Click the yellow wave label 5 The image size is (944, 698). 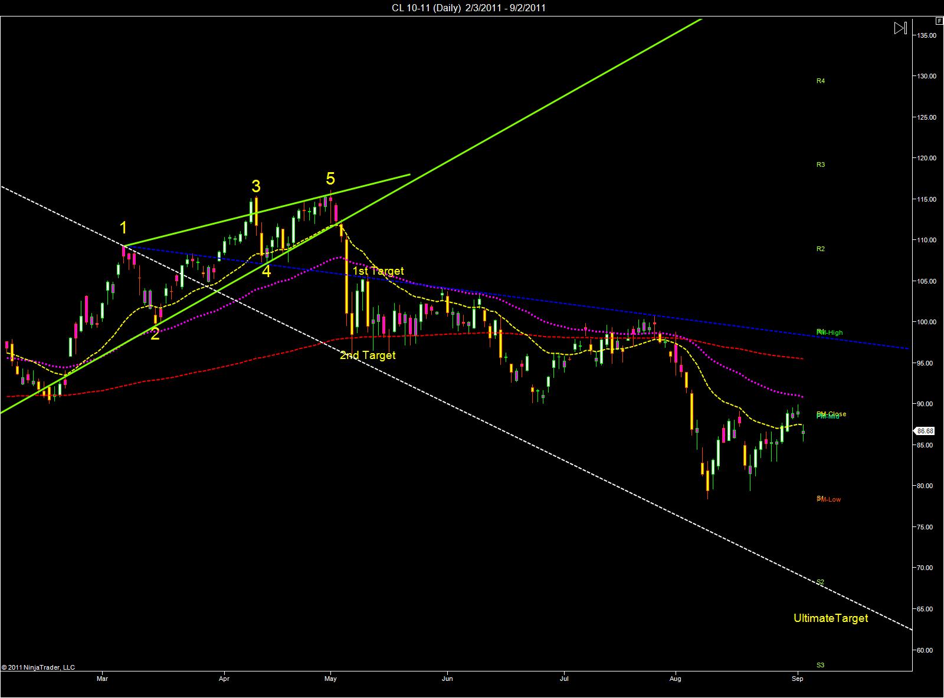[x=330, y=179]
